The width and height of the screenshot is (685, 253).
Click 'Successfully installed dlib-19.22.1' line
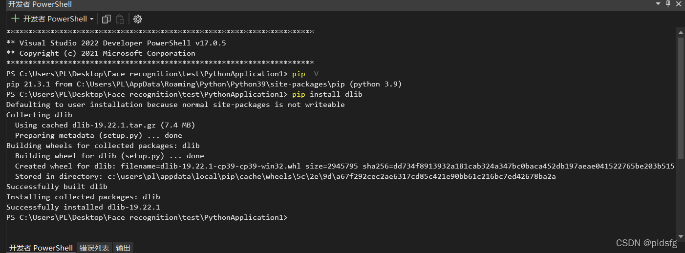click(83, 207)
